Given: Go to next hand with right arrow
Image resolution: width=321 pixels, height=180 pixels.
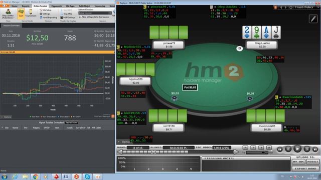Looking at the screenshot, I should [236, 152].
